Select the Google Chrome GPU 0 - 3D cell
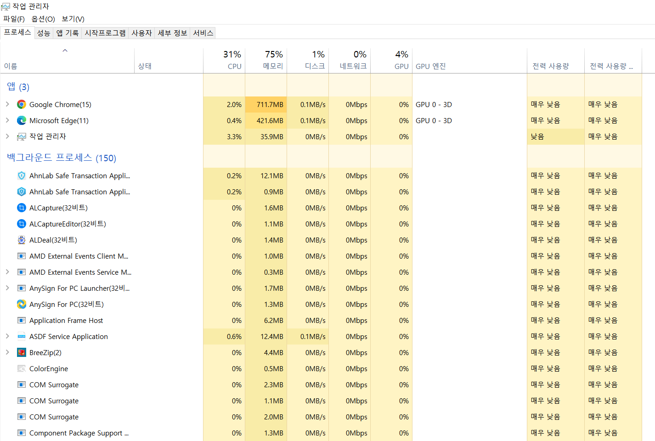 point(469,104)
